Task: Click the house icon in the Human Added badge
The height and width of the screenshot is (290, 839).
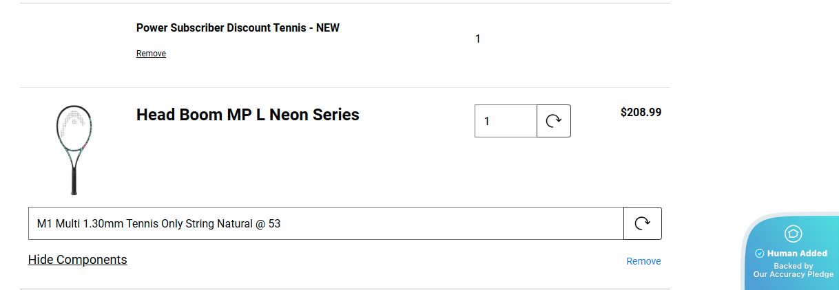Action: pos(793,234)
